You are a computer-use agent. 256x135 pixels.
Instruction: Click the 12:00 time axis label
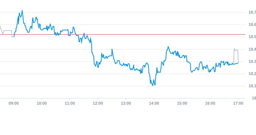pyautogui.click(x=98, y=103)
